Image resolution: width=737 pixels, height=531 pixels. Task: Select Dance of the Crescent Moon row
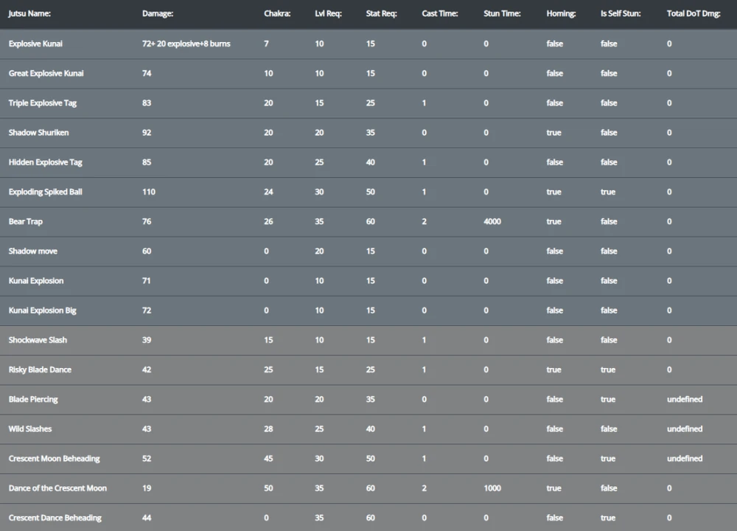point(57,488)
